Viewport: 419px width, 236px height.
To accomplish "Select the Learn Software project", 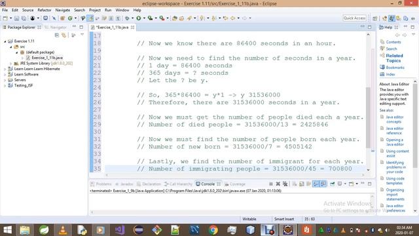I will point(26,74).
